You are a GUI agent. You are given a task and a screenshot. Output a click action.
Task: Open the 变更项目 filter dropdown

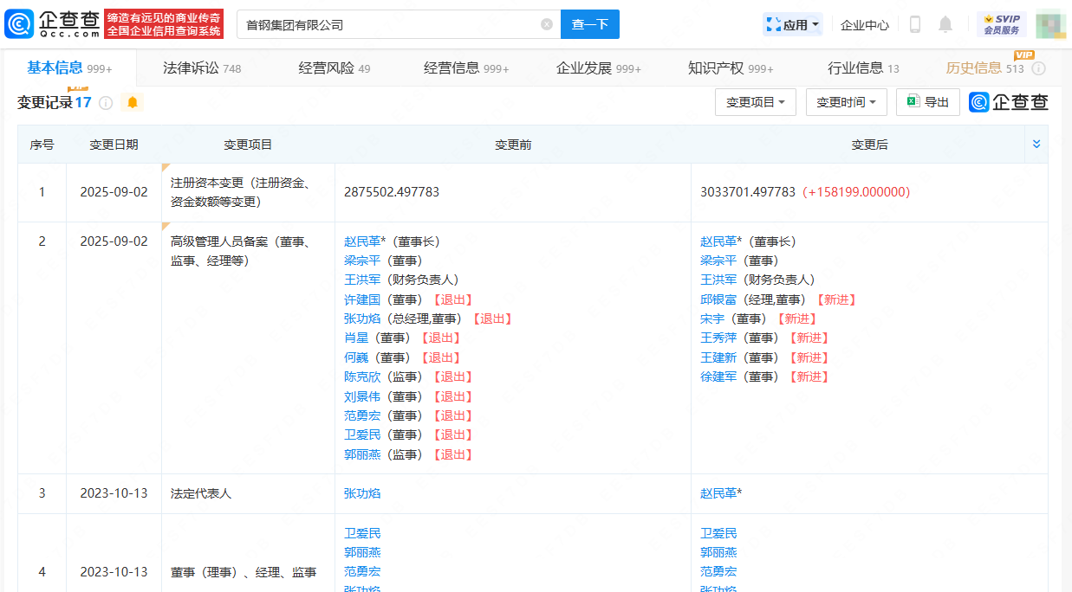point(755,102)
